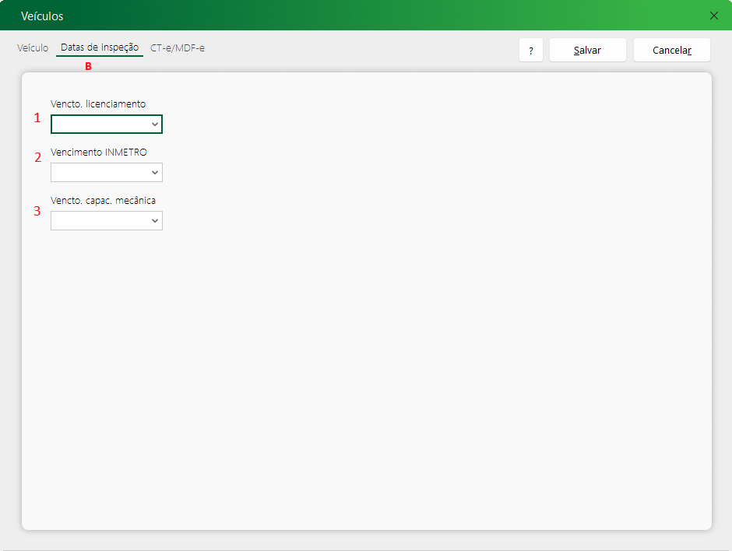The width and height of the screenshot is (732, 551).
Task: Switch to the Veículo tab
Action: 33,47
